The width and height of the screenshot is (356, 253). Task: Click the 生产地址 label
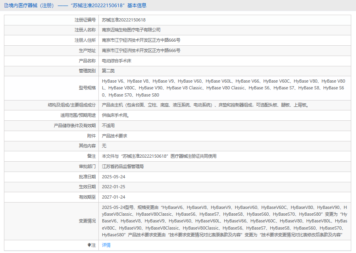[x=87, y=50]
